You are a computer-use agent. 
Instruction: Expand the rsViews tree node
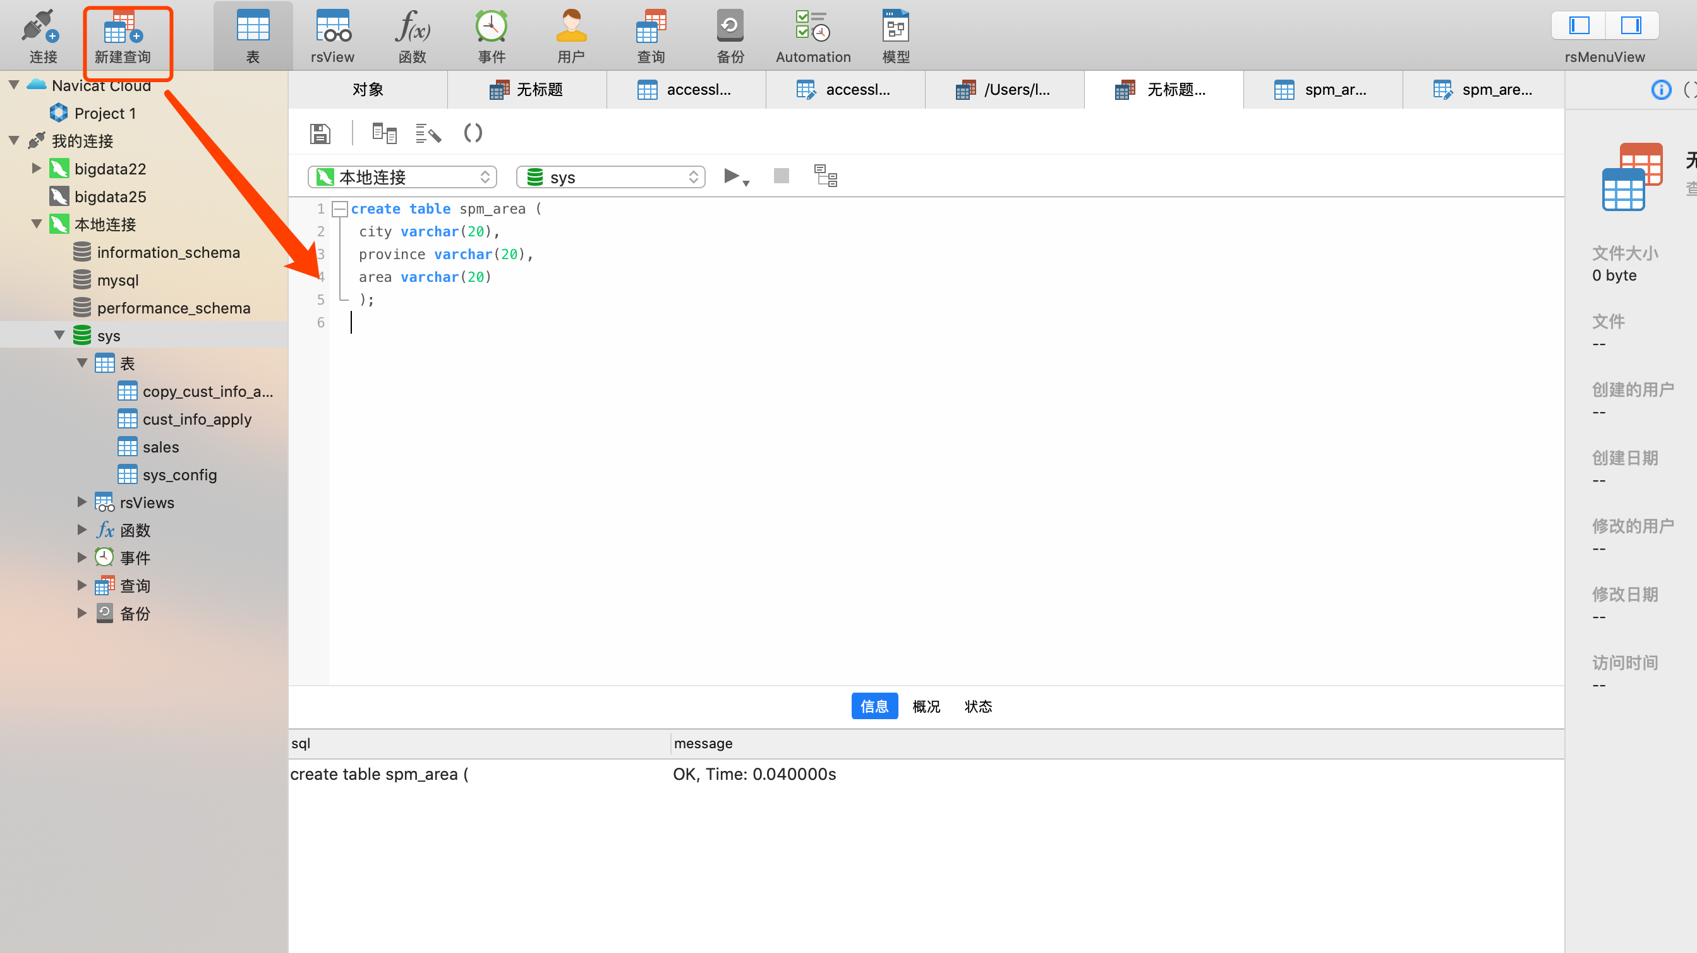click(x=82, y=502)
